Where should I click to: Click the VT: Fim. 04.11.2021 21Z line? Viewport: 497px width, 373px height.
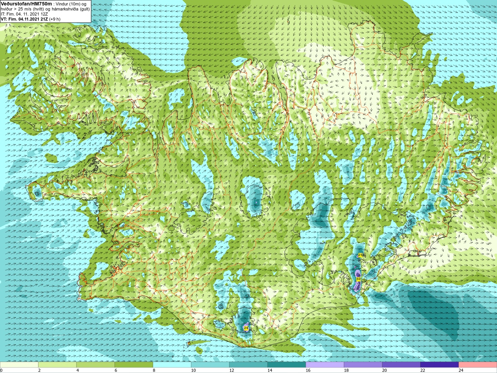(x=30, y=19)
